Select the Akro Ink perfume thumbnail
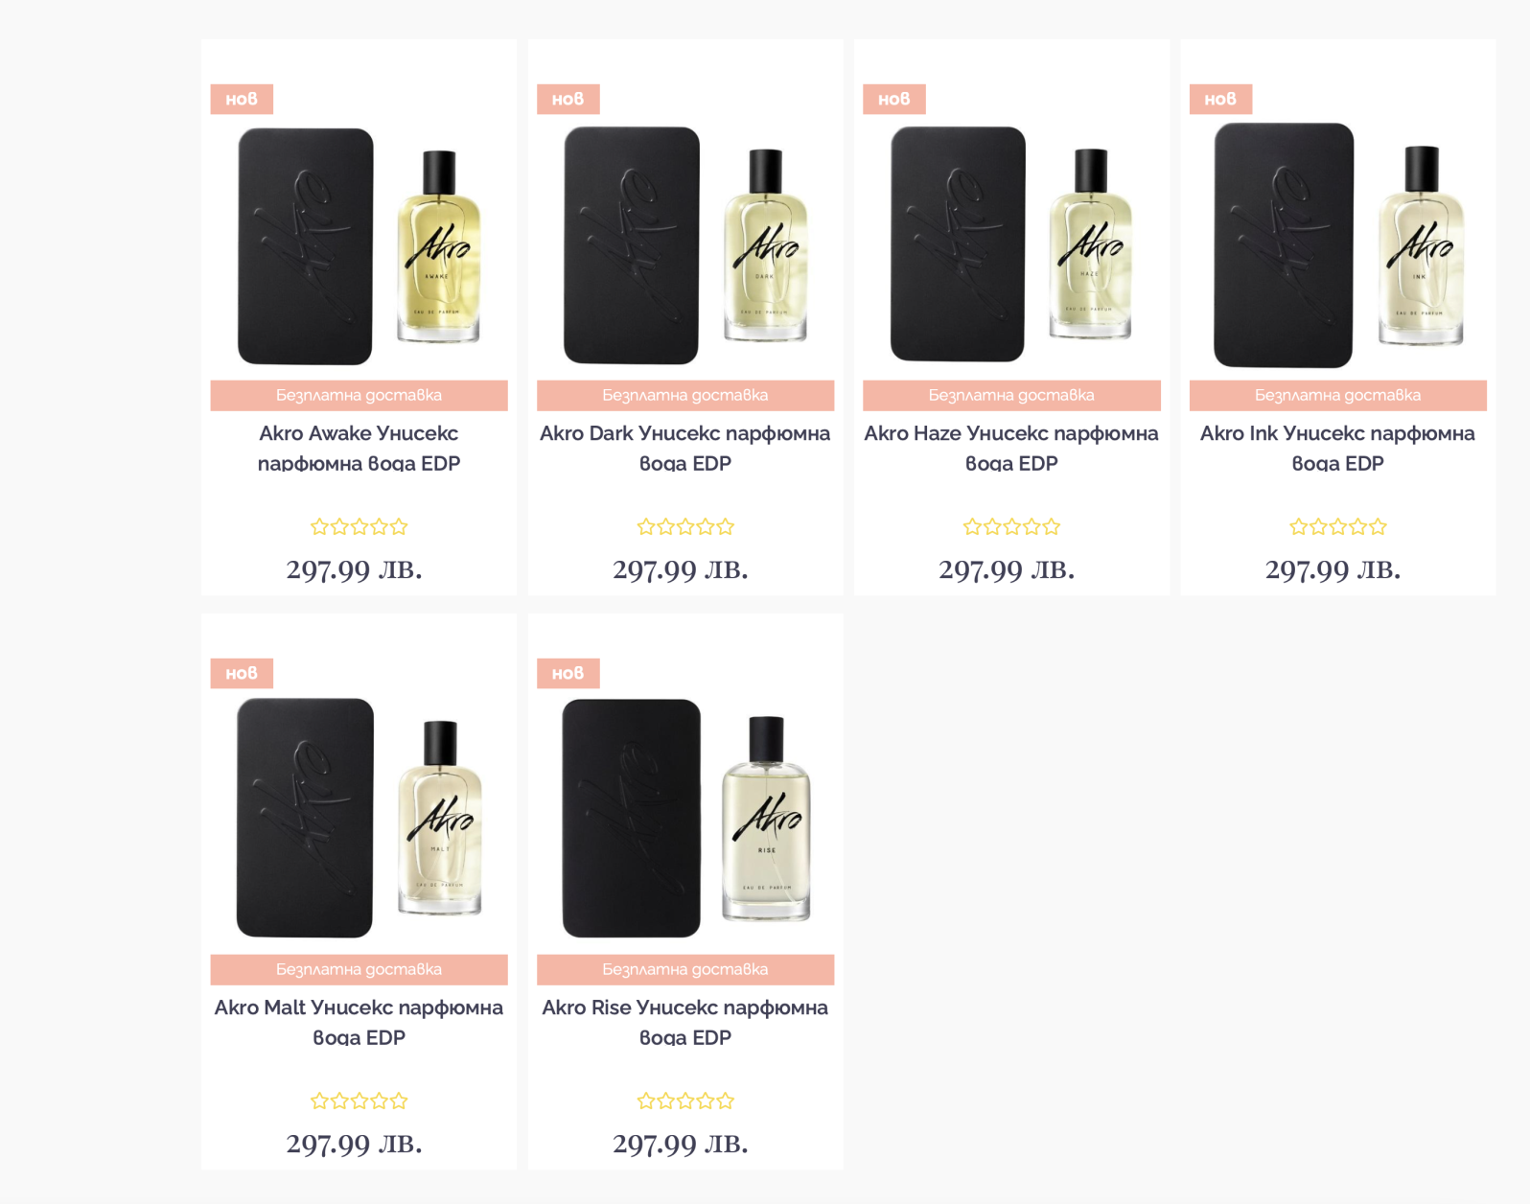The height and width of the screenshot is (1204, 1530). [x=1337, y=246]
